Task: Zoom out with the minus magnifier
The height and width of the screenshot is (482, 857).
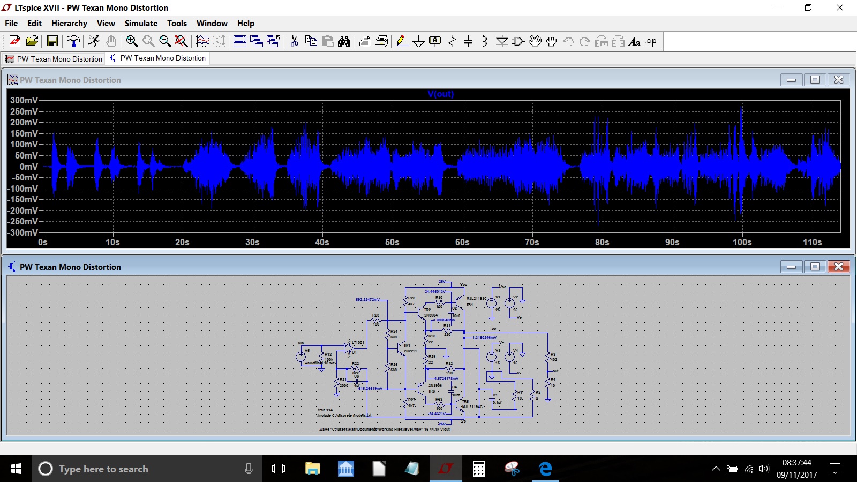Action: pyautogui.click(x=165, y=41)
